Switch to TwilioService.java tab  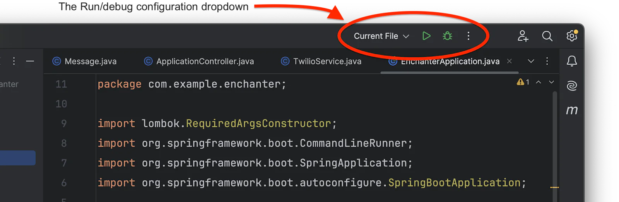[321, 61]
